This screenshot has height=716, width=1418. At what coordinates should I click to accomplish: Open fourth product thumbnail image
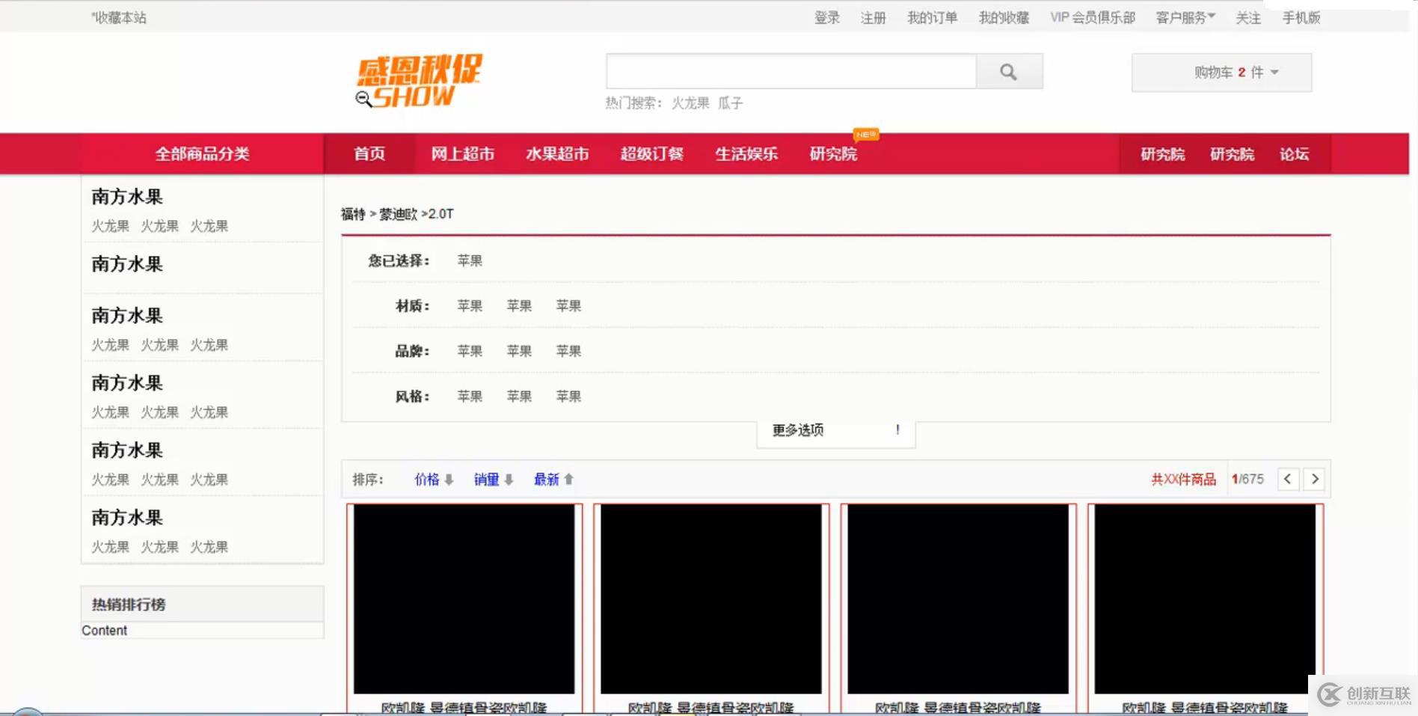coord(1205,599)
